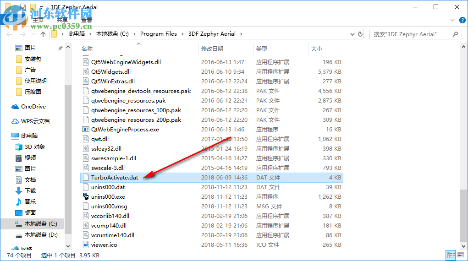Open 音乐 folder in sidebar

(26, 201)
